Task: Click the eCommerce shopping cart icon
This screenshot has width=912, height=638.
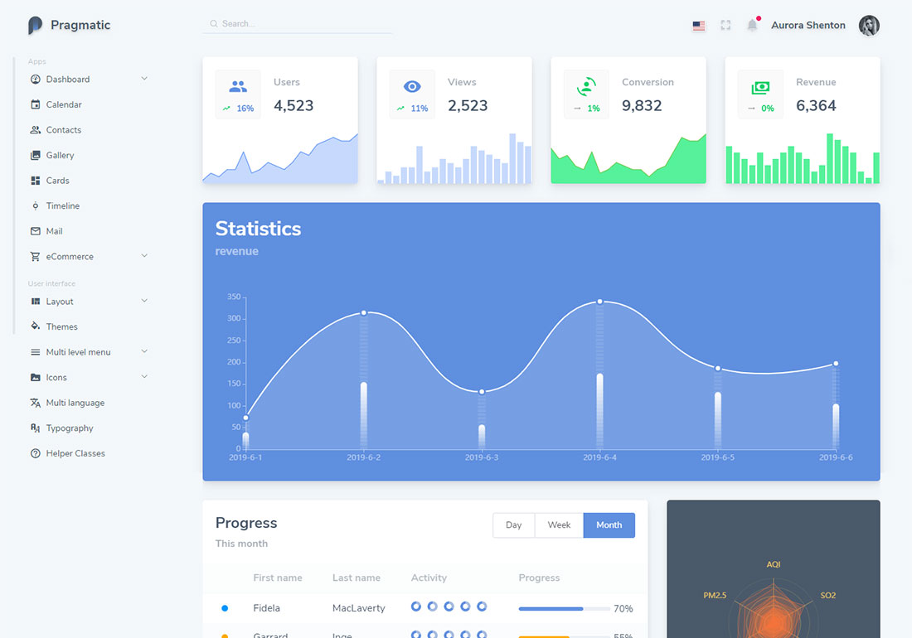Action: [x=36, y=256]
